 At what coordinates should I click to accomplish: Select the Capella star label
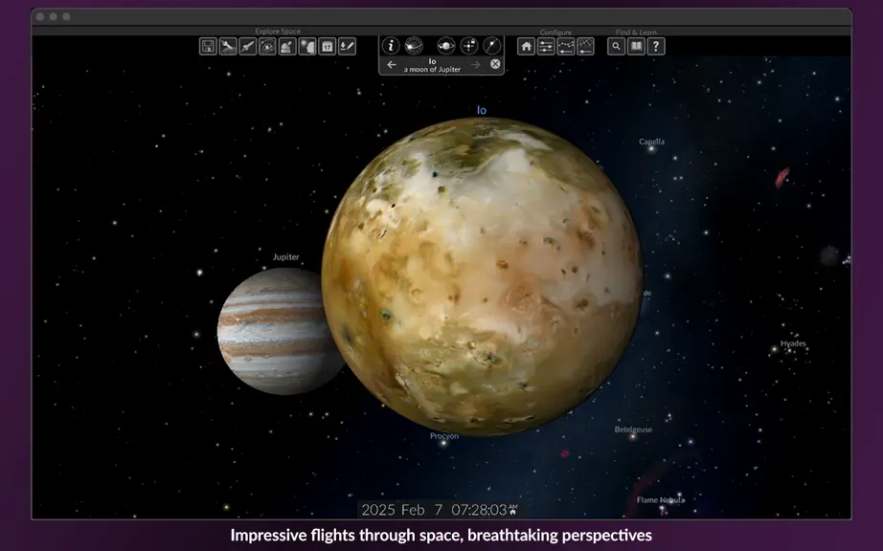pos(651,142)
